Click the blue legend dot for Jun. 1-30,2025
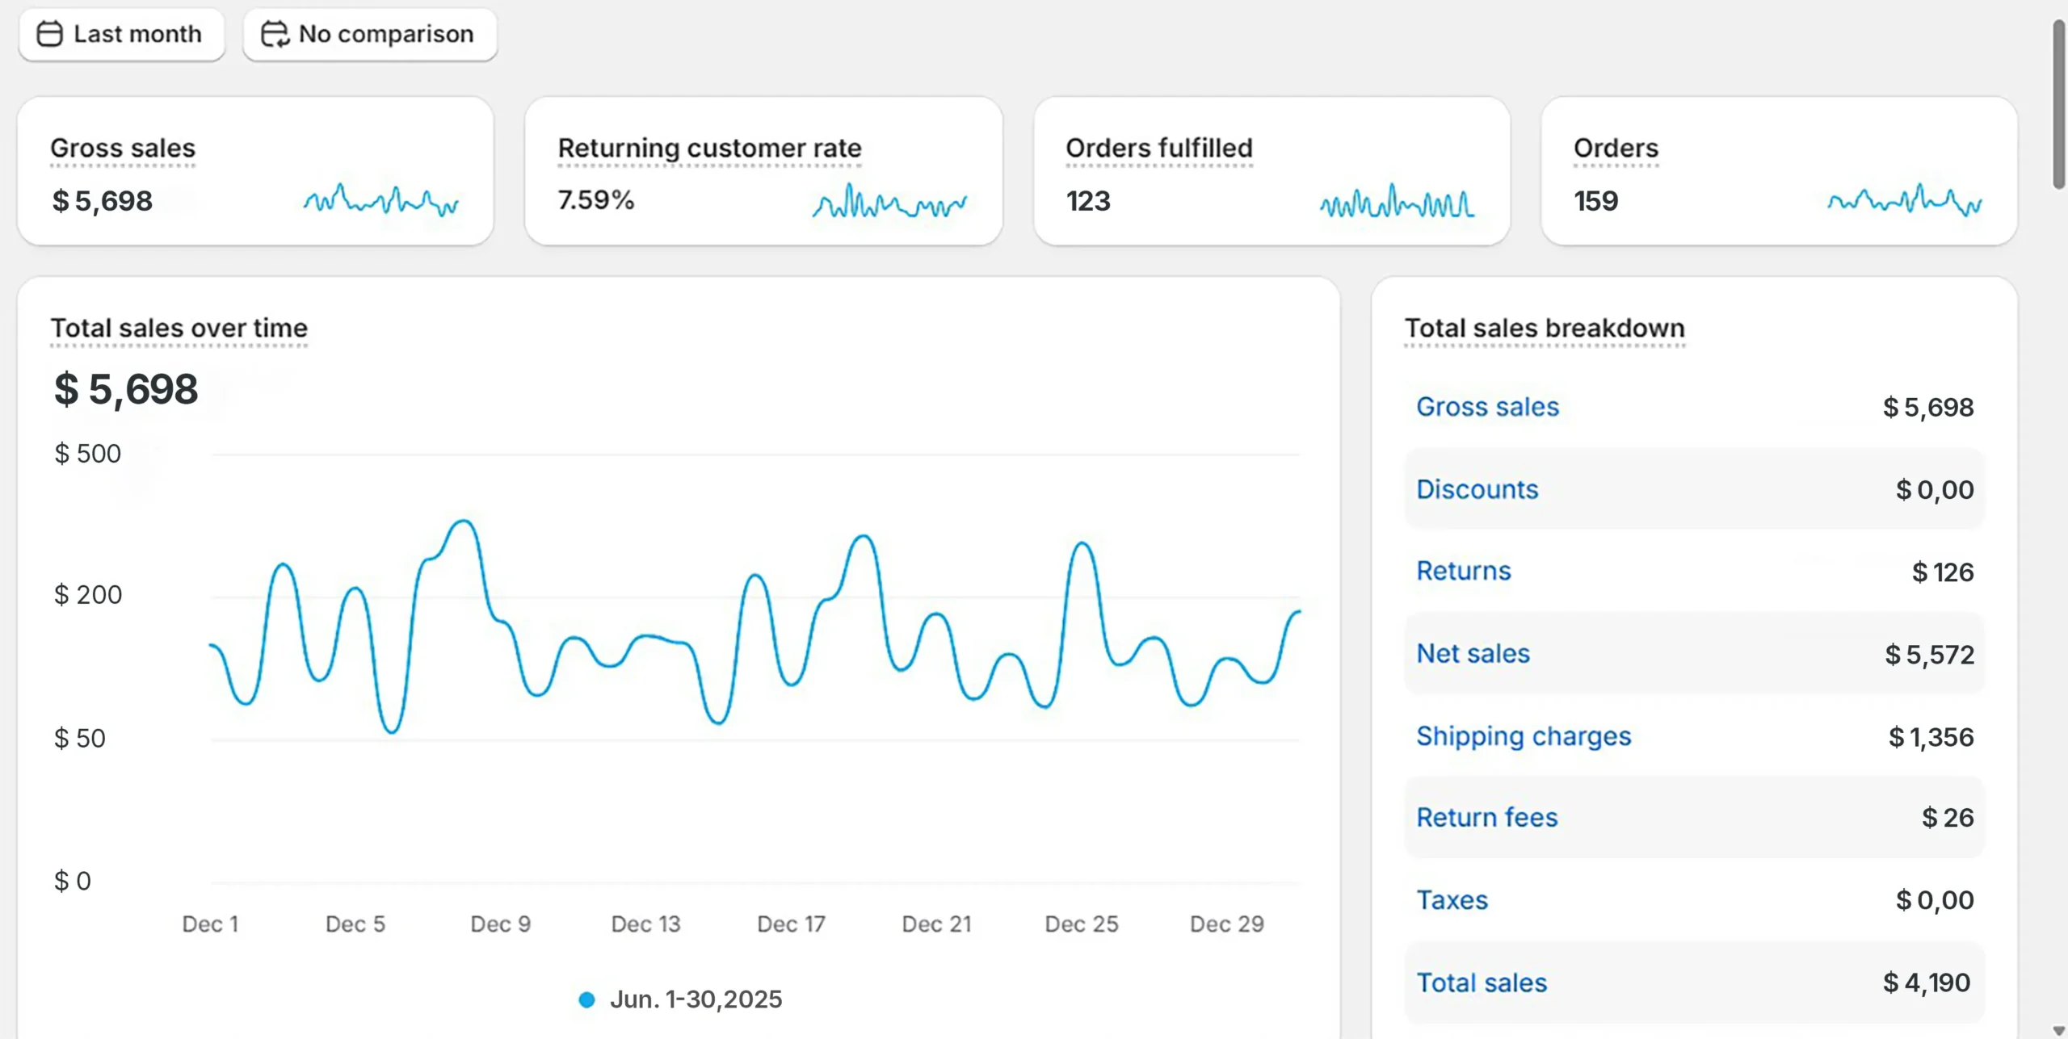 click(x=587, y=1000)
